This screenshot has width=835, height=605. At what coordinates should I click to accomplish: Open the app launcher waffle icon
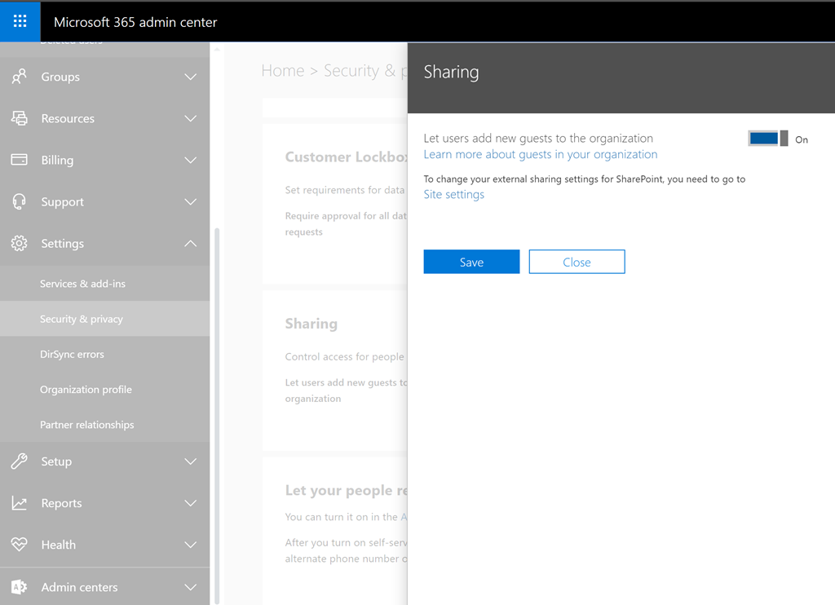[20, 22]
